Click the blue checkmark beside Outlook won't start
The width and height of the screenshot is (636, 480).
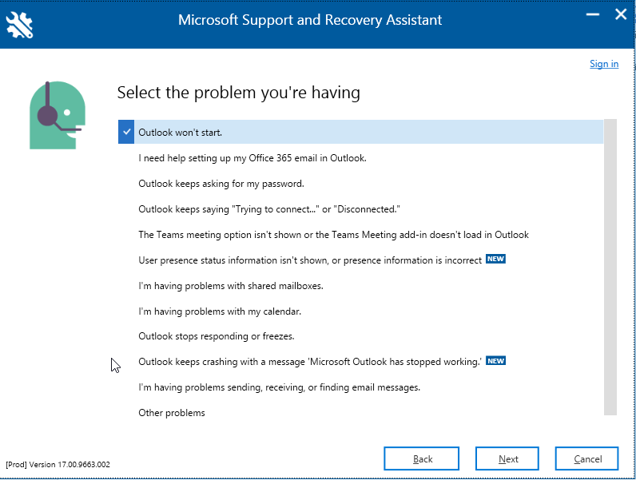(126, 132)
